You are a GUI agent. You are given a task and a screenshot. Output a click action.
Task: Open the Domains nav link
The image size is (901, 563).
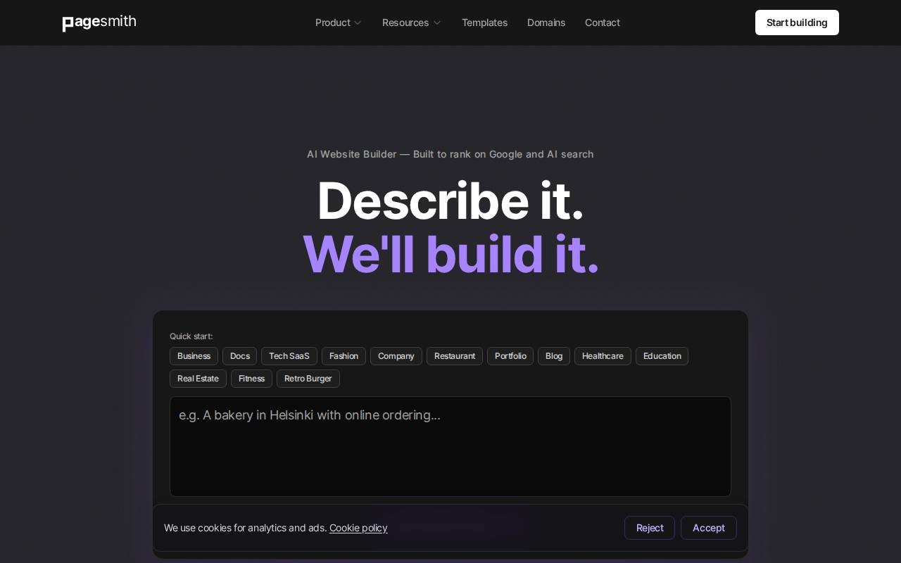546,23
